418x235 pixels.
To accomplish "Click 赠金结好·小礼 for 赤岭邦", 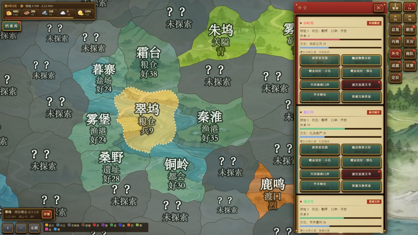I will coord(320,73).
